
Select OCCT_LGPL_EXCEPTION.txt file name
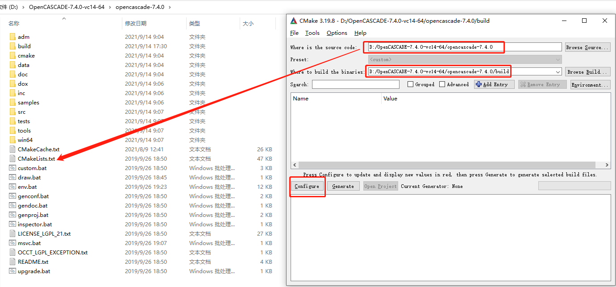(x=53, y=252)
